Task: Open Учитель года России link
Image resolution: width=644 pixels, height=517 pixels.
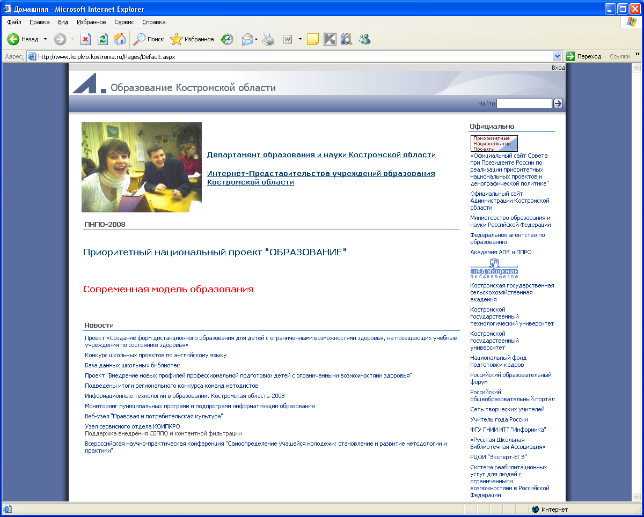Action: (x=499, y=419)
